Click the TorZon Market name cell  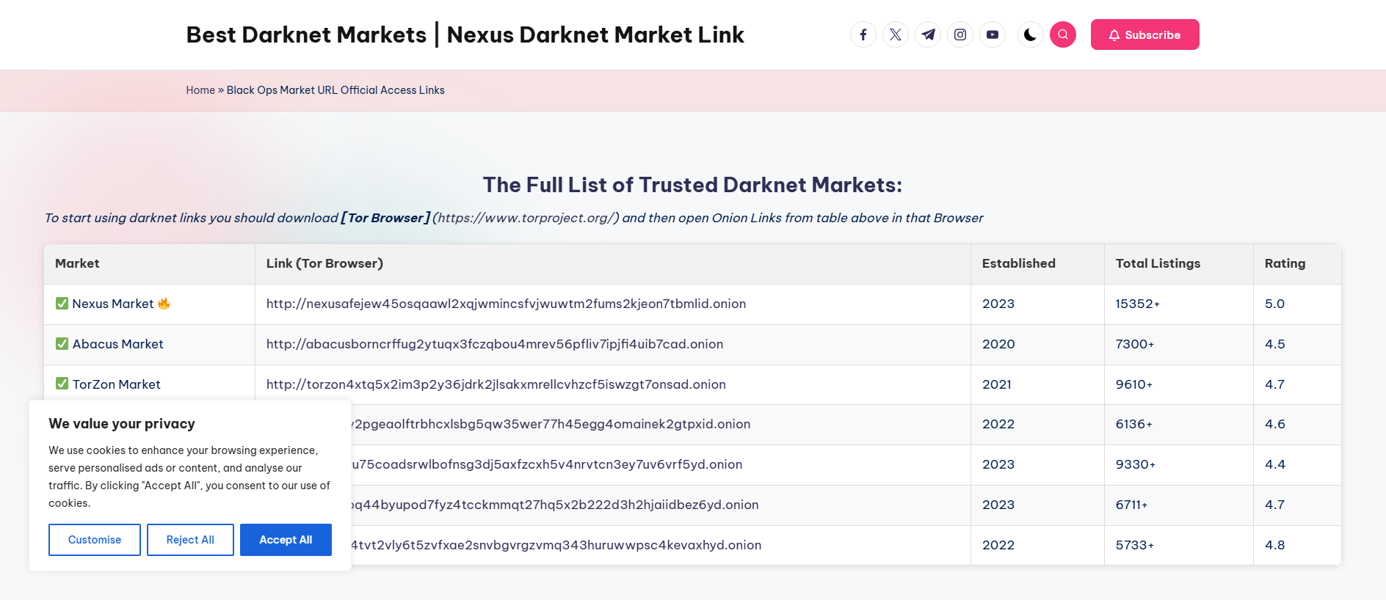tap(150, 384)
